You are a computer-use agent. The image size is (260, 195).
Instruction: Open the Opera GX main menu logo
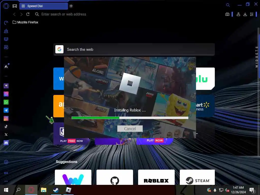pos(6,6)
